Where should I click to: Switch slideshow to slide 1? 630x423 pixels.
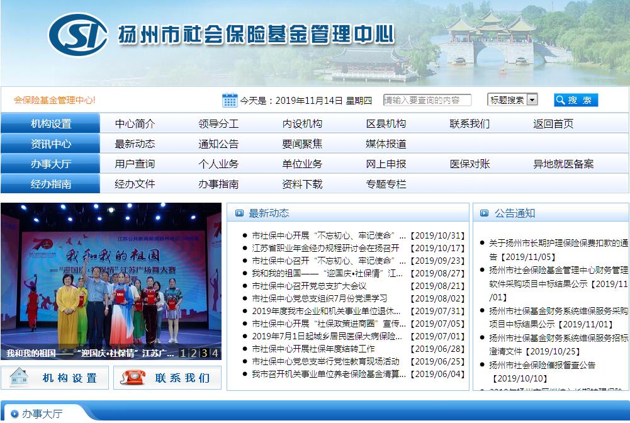tap(183, 353)
